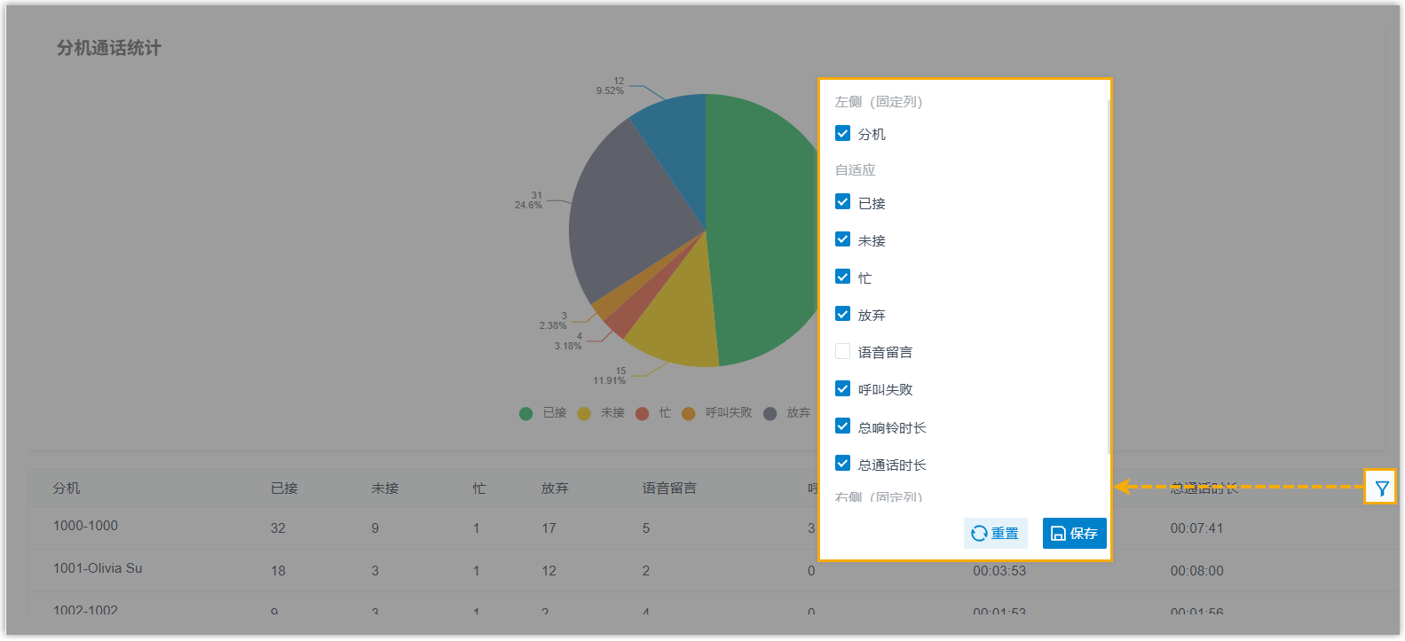This screenshot has width=1405, height=641.
Task: Uncheck the 已接 column checkbox
Action: point(843,202)
